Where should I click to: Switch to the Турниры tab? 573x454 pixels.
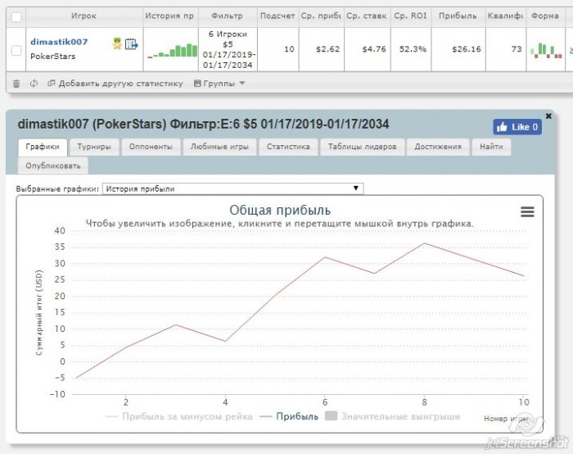[95, 147]
